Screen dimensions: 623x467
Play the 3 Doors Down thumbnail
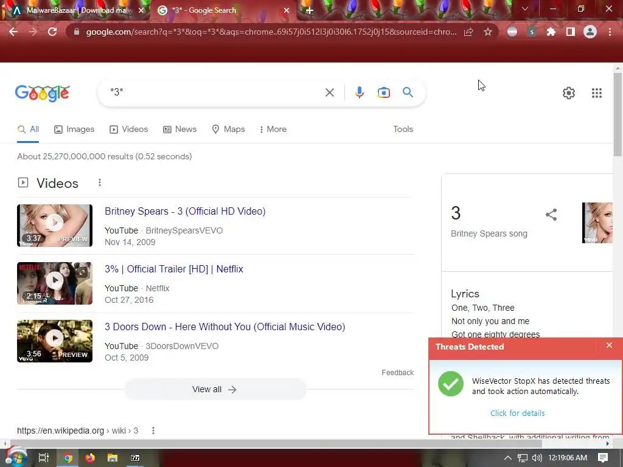tap(55, 341)
